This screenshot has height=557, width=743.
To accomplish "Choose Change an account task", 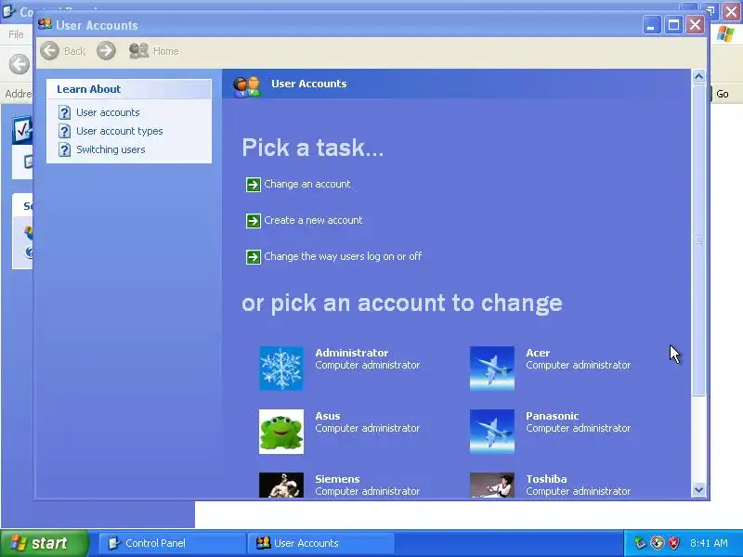I will click(x=307, y=184).
